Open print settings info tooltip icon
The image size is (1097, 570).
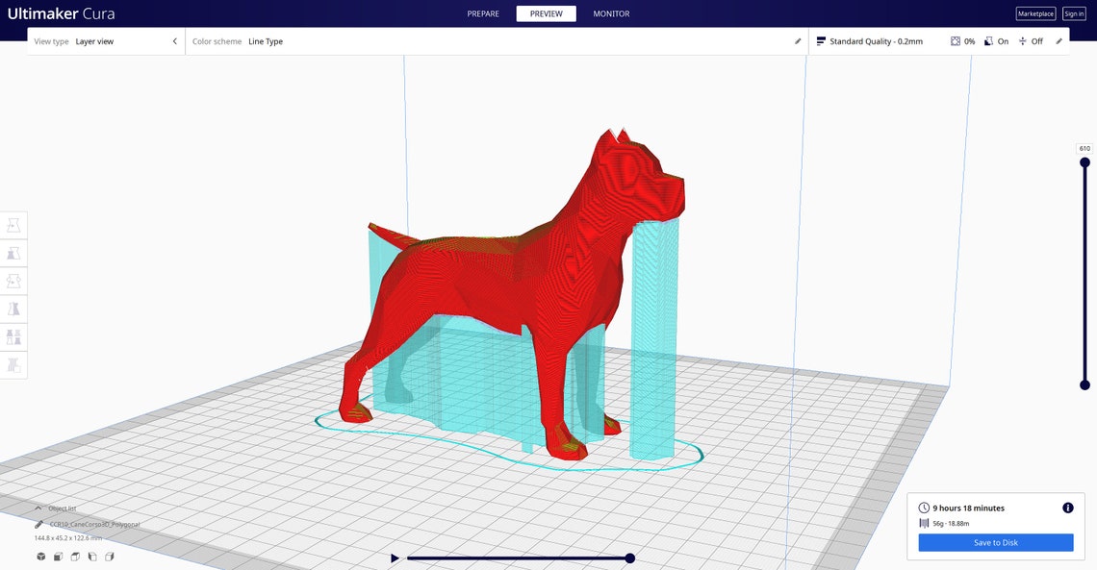1066,508
